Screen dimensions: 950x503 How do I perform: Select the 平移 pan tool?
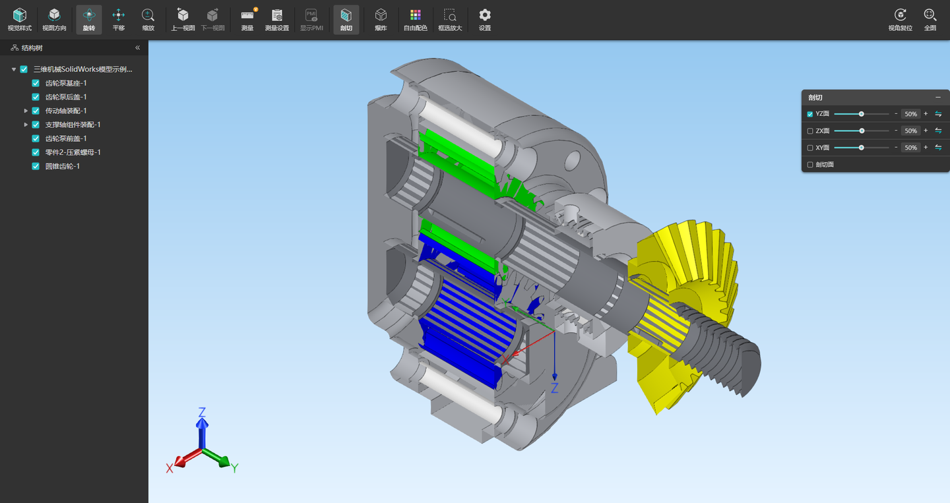tap(119, 20)
